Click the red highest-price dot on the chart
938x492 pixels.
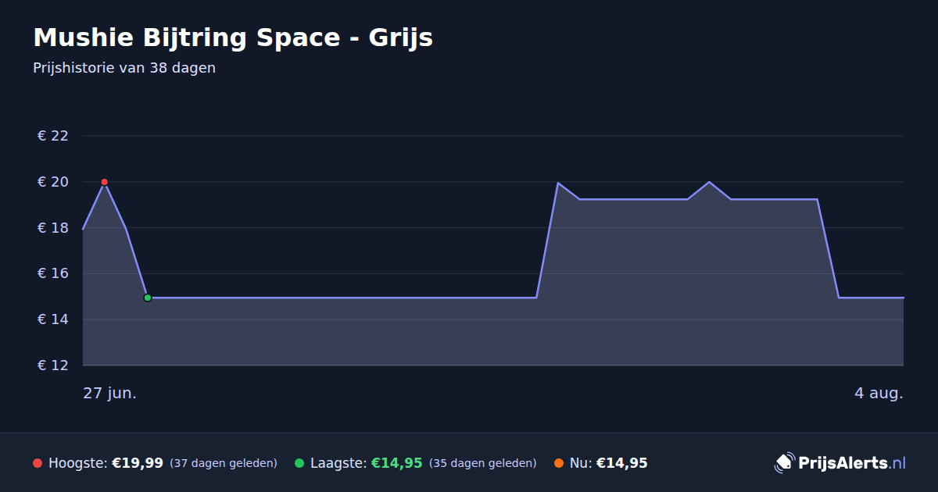(104, 182)
